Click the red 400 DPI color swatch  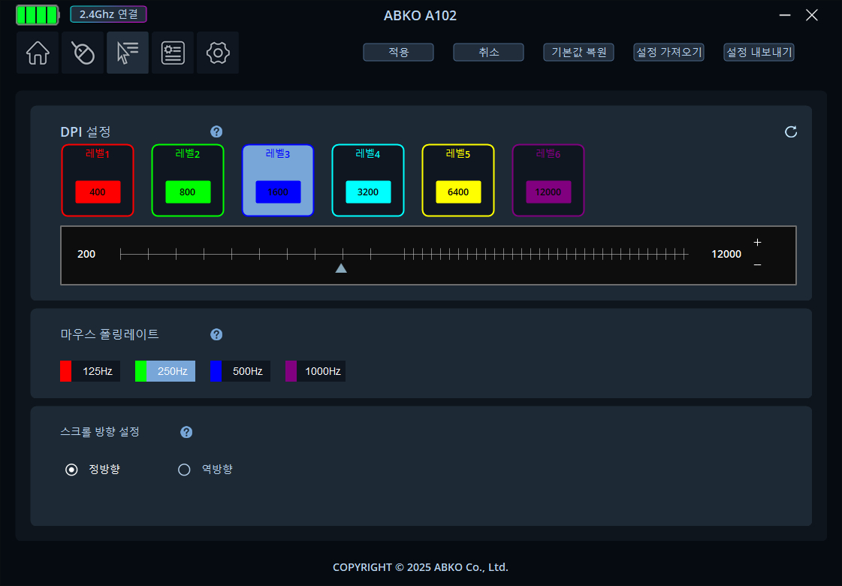[x=98, y=192]
